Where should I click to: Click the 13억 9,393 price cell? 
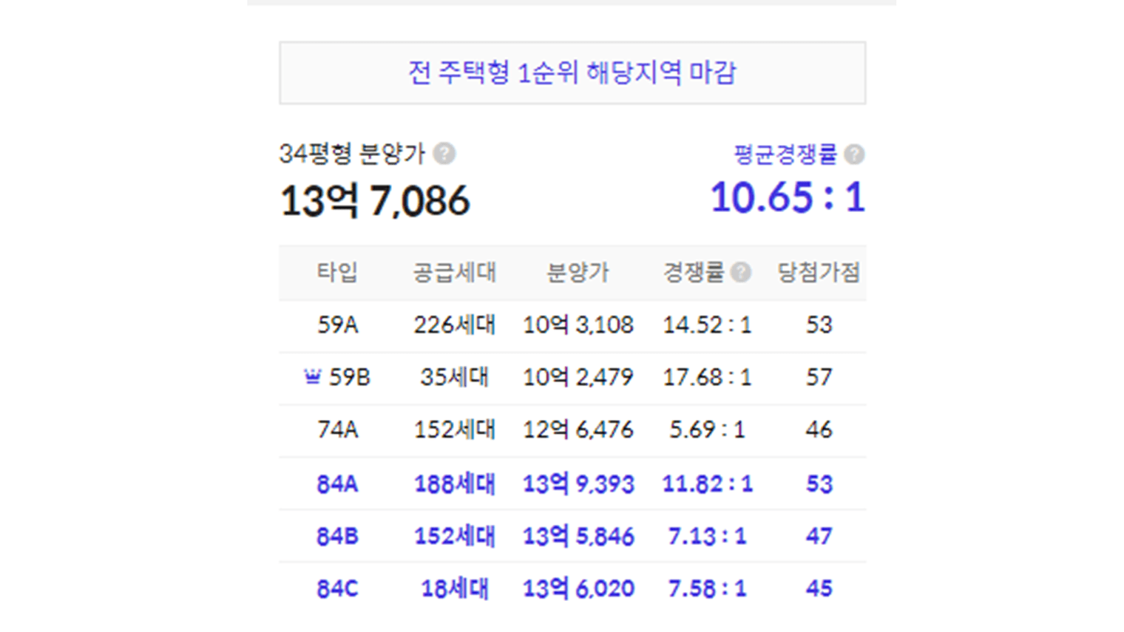(578, 483)
